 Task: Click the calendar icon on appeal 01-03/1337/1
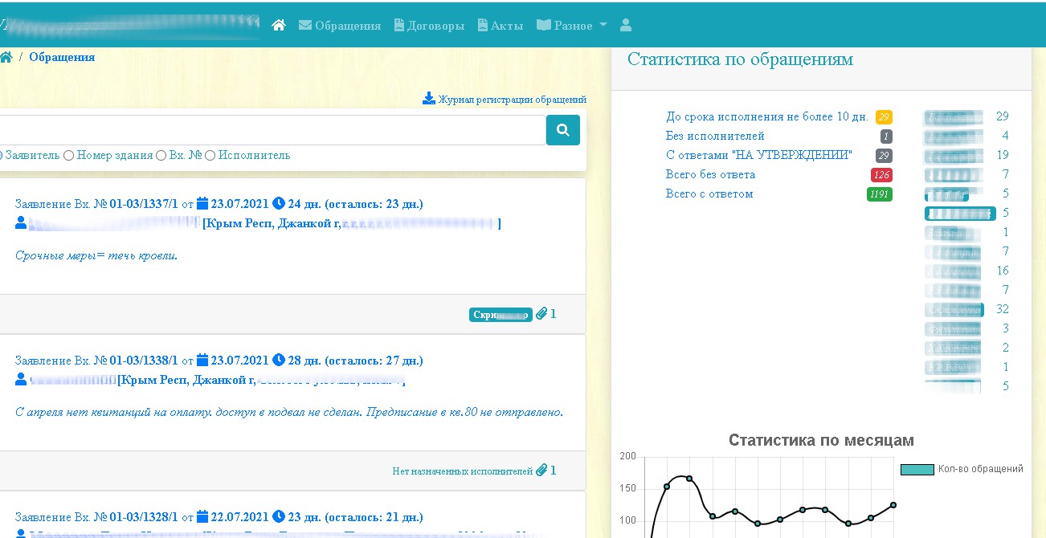point(202,203)
